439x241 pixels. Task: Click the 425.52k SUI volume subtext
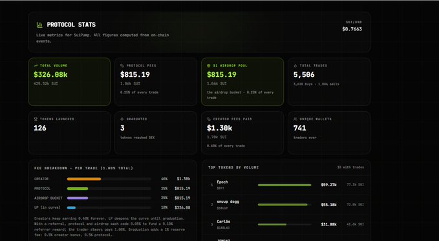click(x=46, y=84)
